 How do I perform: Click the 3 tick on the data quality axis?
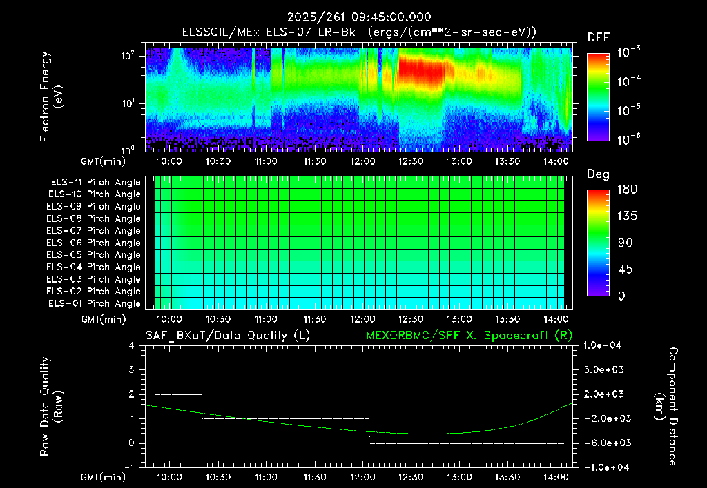(x=132, y=370)
